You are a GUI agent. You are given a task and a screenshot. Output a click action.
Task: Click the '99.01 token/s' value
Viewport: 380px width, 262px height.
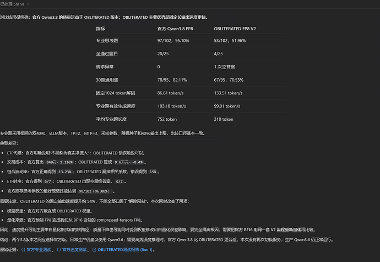coord(227,106)
